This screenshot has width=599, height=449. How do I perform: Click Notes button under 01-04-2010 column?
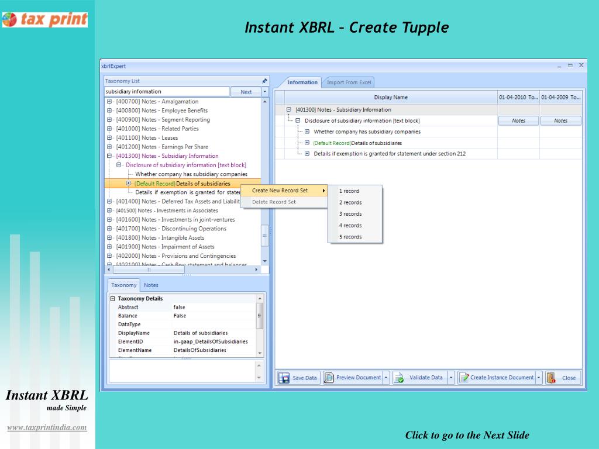518,120
